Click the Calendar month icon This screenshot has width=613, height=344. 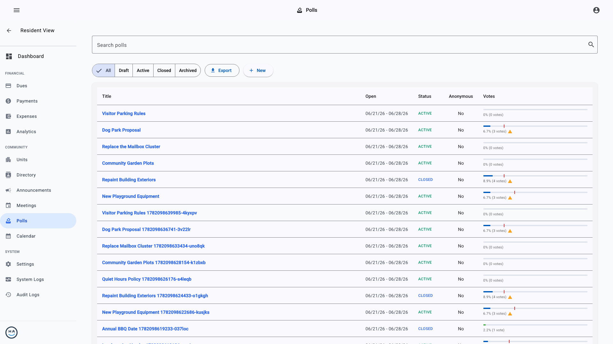pos(8,236)
